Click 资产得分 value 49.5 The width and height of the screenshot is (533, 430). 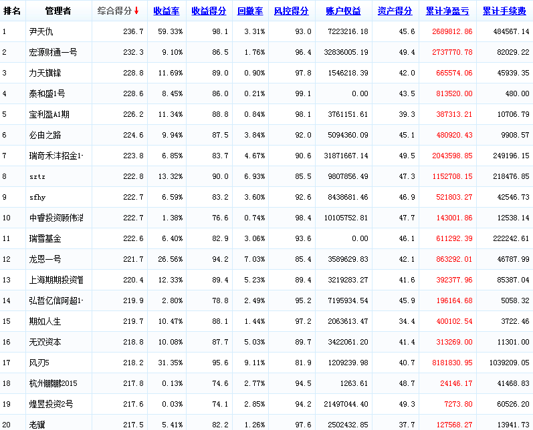[x=407, y=156]
